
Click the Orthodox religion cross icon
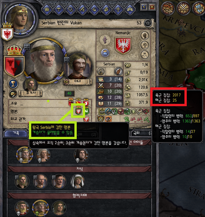[x=105, y=40]
